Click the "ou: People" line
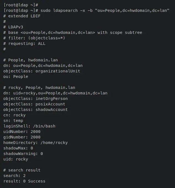This screenshot has height=188, width=175. [16, 77]
